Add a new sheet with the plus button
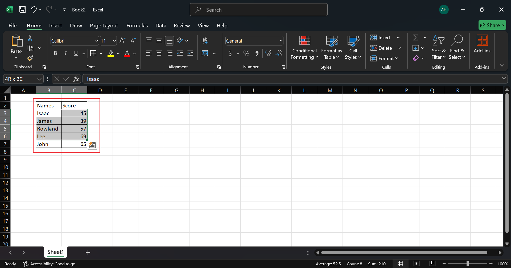 (88, 252)
